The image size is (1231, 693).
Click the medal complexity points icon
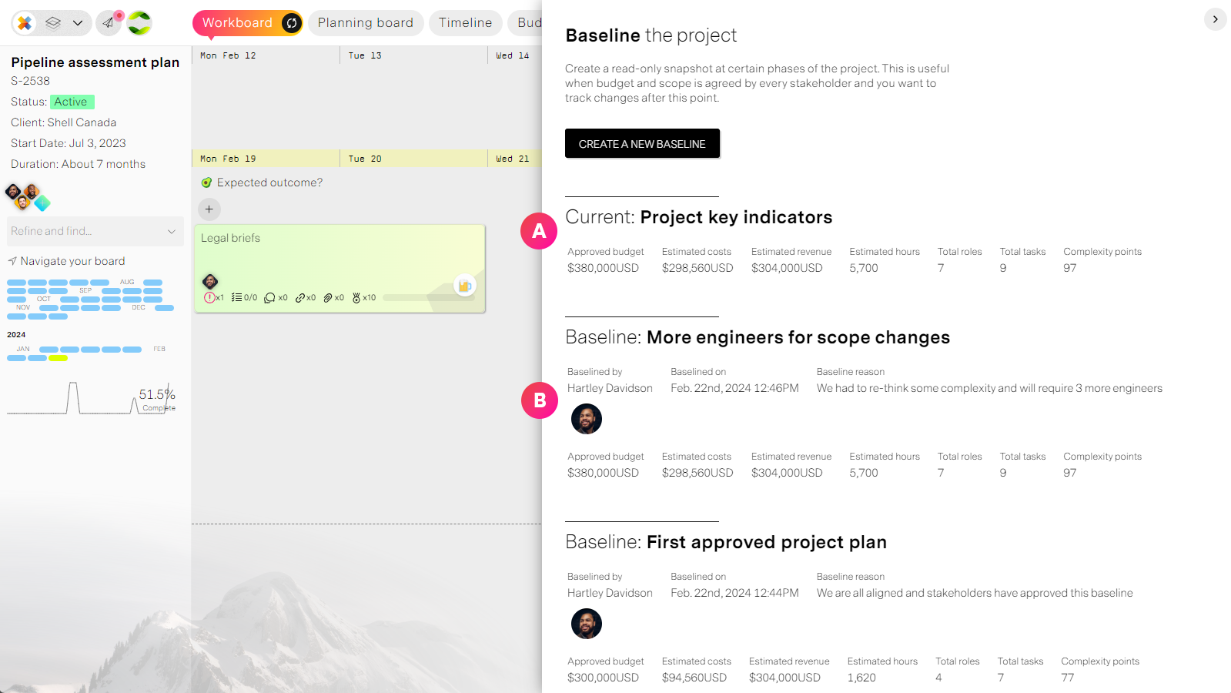point(356,297)
